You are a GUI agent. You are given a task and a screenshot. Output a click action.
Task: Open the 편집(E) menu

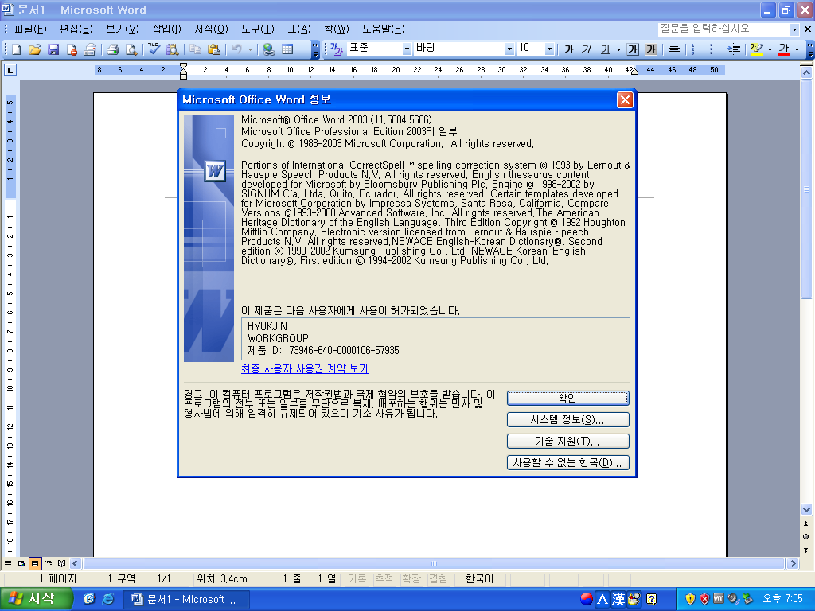(x=76, y=29)
